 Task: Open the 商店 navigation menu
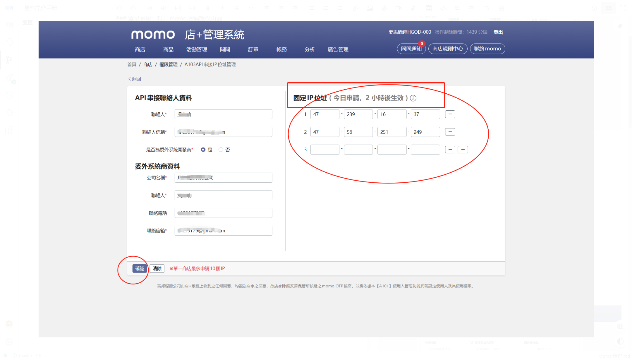[140, 49]
